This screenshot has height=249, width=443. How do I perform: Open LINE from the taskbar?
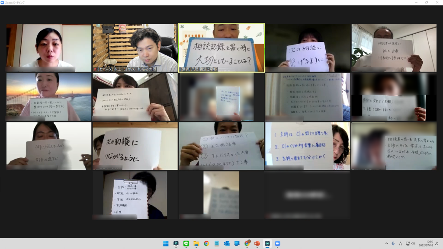coord(186,243)
